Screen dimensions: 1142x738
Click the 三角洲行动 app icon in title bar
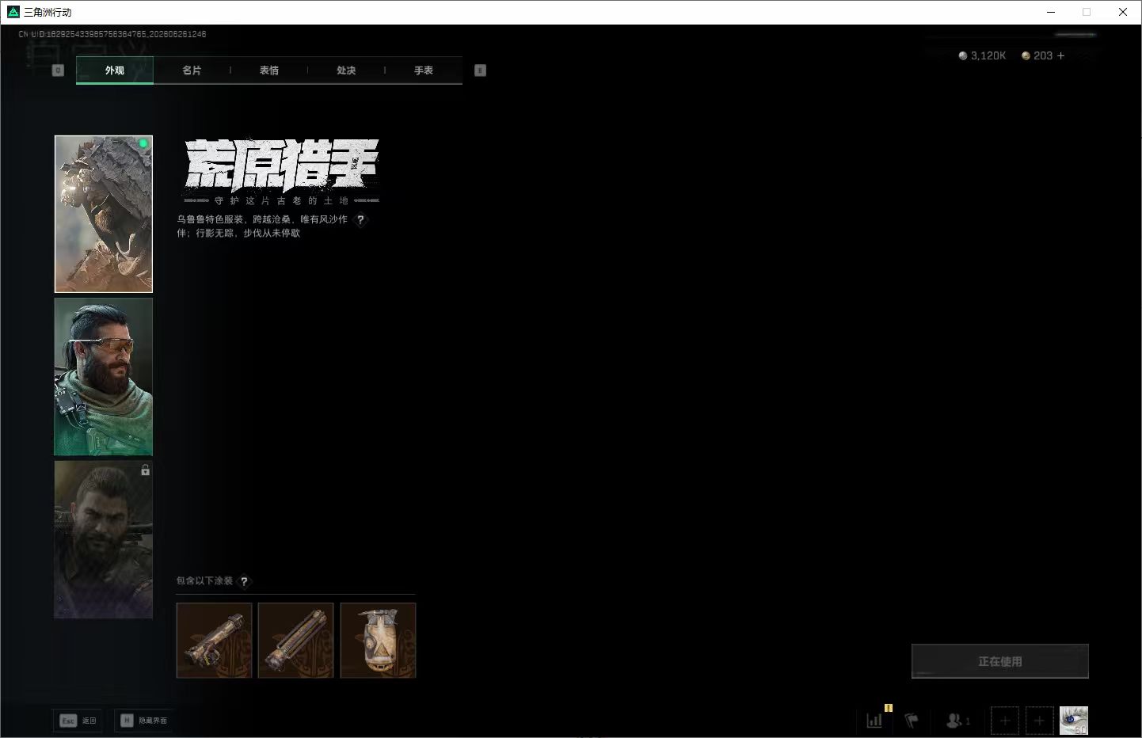click(x=13, y=12)
